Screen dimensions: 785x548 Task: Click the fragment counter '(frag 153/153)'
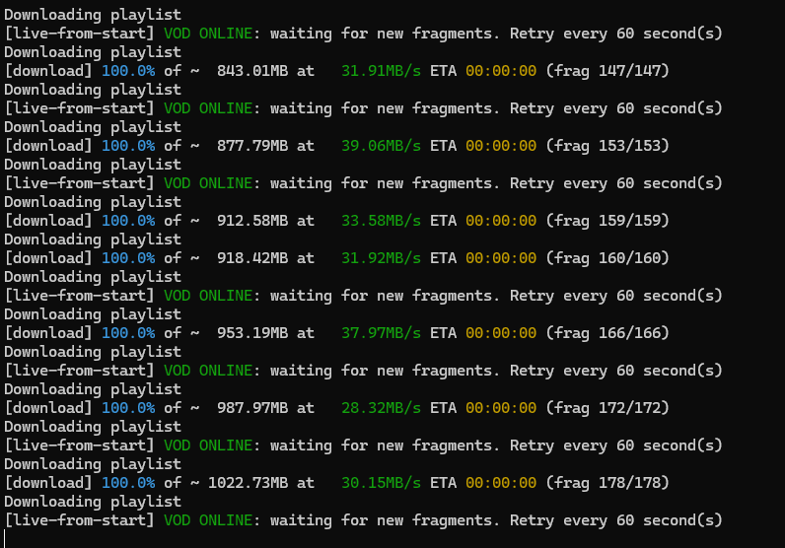pos(607,146)
